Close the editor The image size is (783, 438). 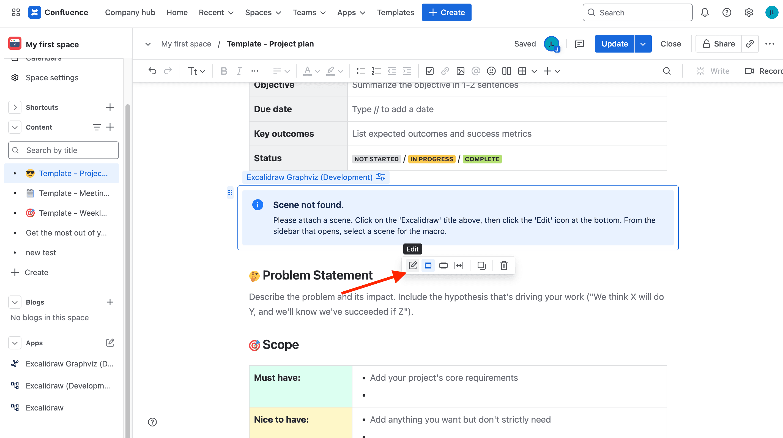(x=670, y=44)
